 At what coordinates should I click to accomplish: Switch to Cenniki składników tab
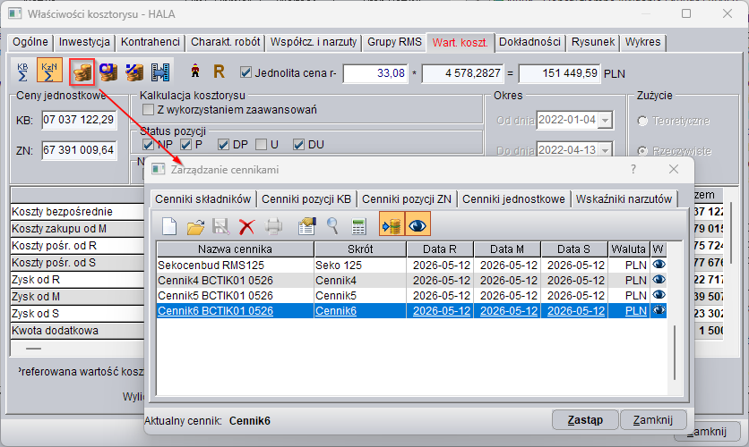(x=203, y=199)
